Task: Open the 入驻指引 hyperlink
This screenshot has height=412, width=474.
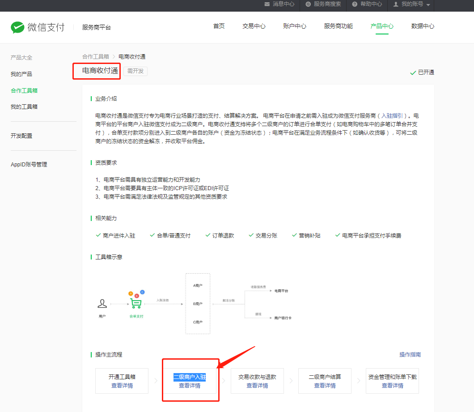Action: (x=392, y=116)
